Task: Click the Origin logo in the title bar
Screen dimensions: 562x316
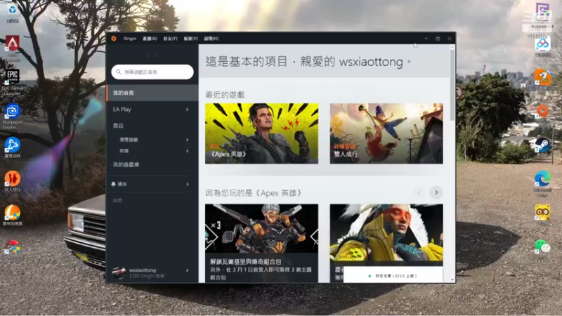Action: tap(114, 39)
